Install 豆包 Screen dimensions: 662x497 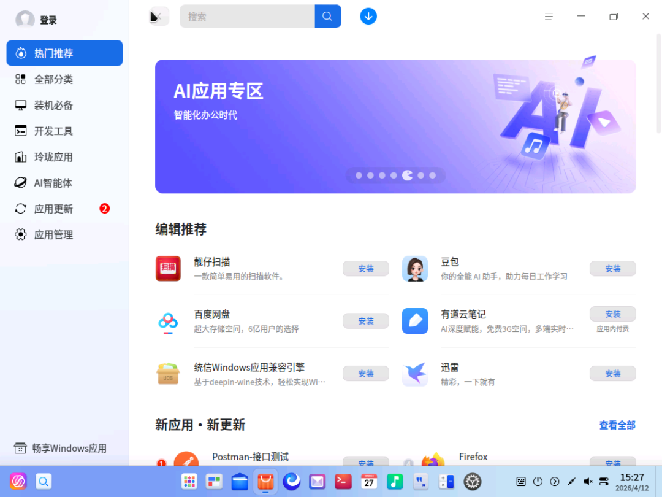coord(612,268)
